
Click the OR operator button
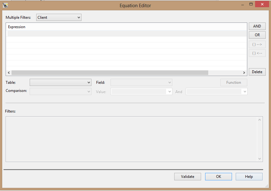pos(257,35)
